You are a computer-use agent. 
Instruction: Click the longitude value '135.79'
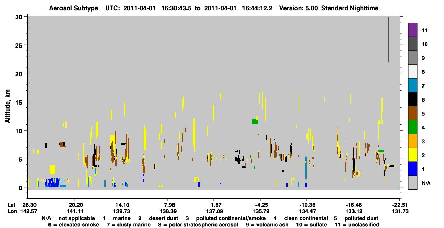(x=260, y=211)
